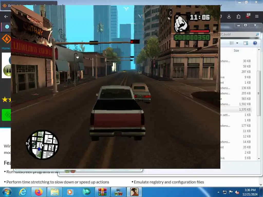263x197 pixels.
Task: Click the Explorer vertical scrollbar thumb
Action: (x=259, y=93)
